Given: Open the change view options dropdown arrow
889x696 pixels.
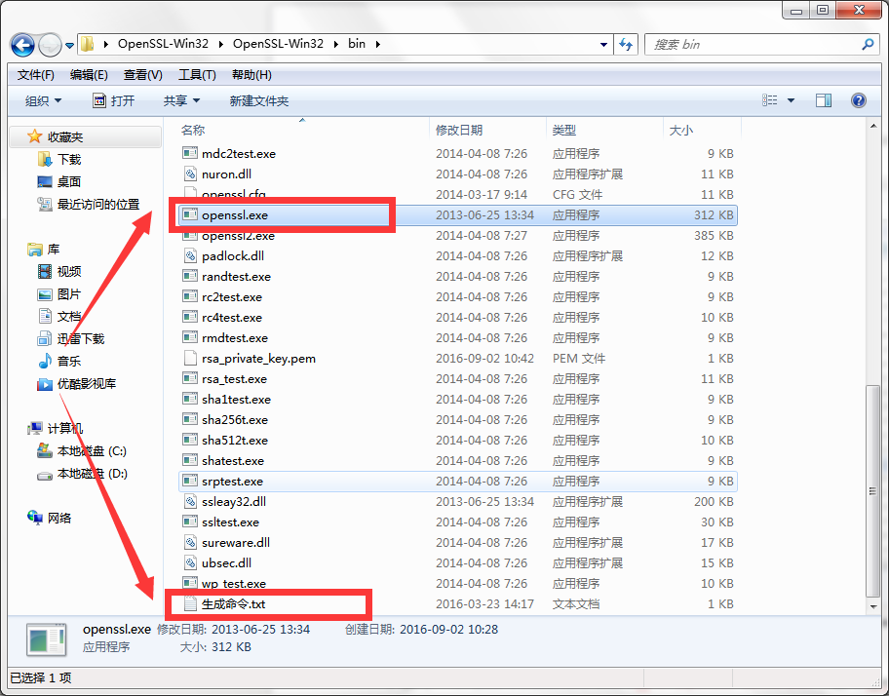Looking at the screenshot, I should click(791, 101).
